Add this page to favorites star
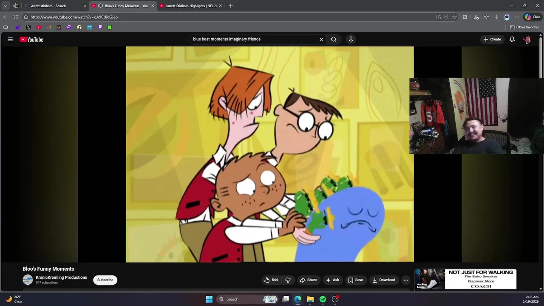Screen dimensions: 544x306 [x=454, y=17]
